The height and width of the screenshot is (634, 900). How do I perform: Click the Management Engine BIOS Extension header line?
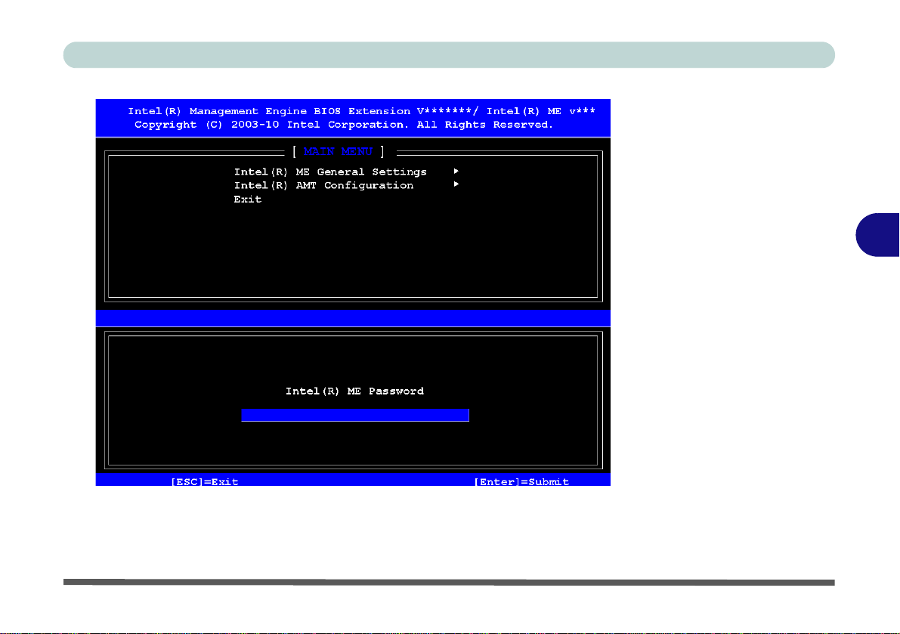pos(362,111)
